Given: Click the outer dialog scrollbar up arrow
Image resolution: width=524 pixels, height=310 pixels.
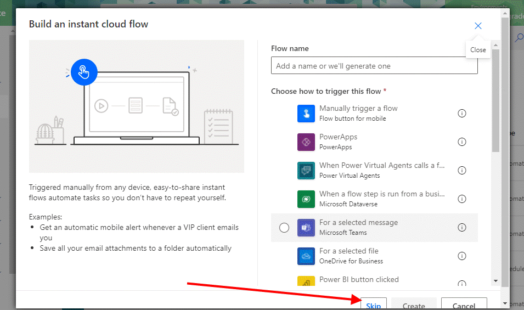Looking at the screenshot, I should click(505, 13).
